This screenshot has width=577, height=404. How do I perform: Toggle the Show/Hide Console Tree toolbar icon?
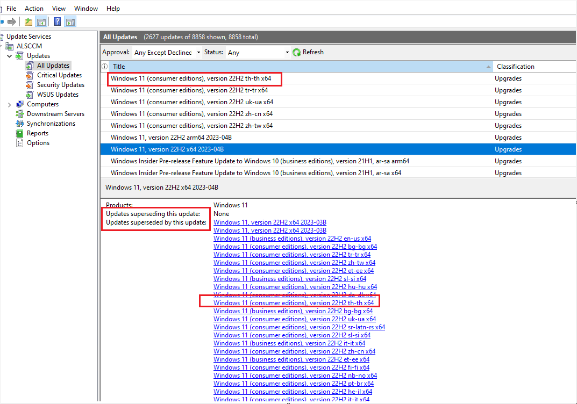pos(41,22)
